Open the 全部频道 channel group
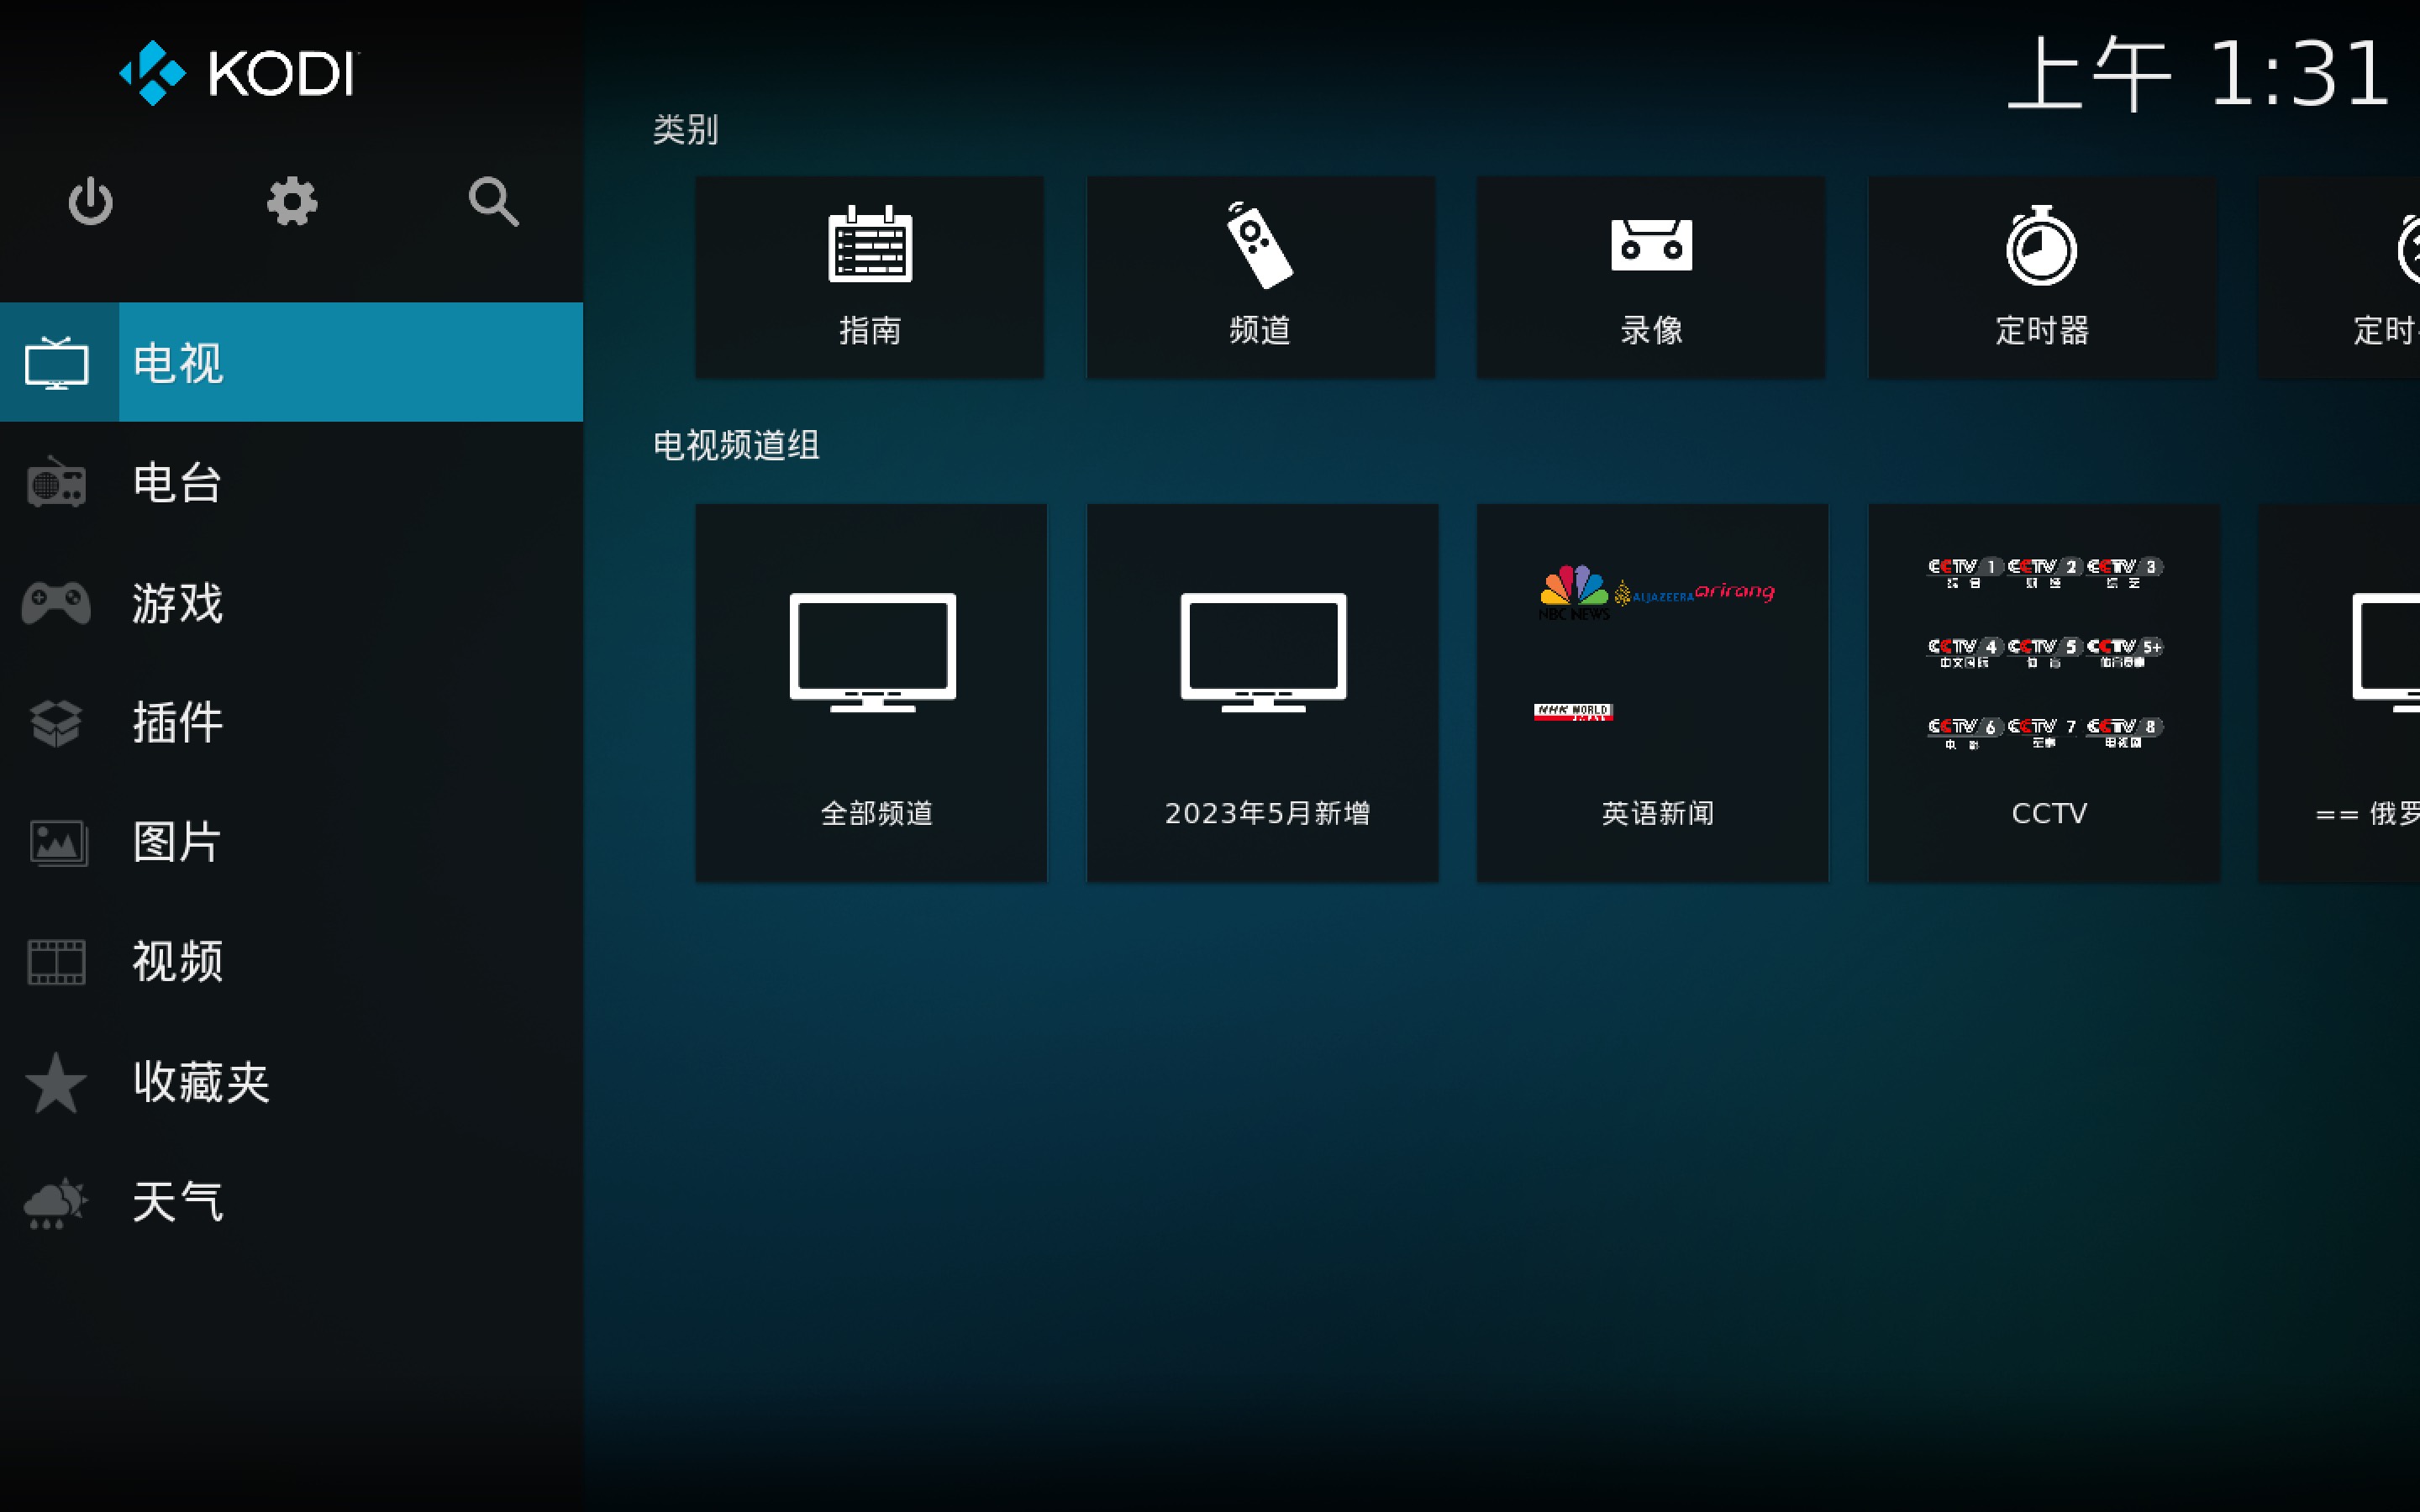The image size is (2420, 1512). tap(871, 692)
